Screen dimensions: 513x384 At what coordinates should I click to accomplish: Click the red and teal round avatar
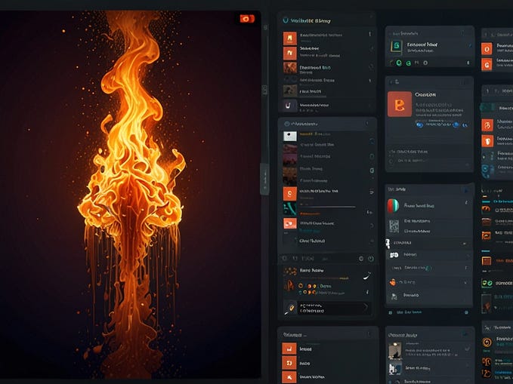pos(394,206)
